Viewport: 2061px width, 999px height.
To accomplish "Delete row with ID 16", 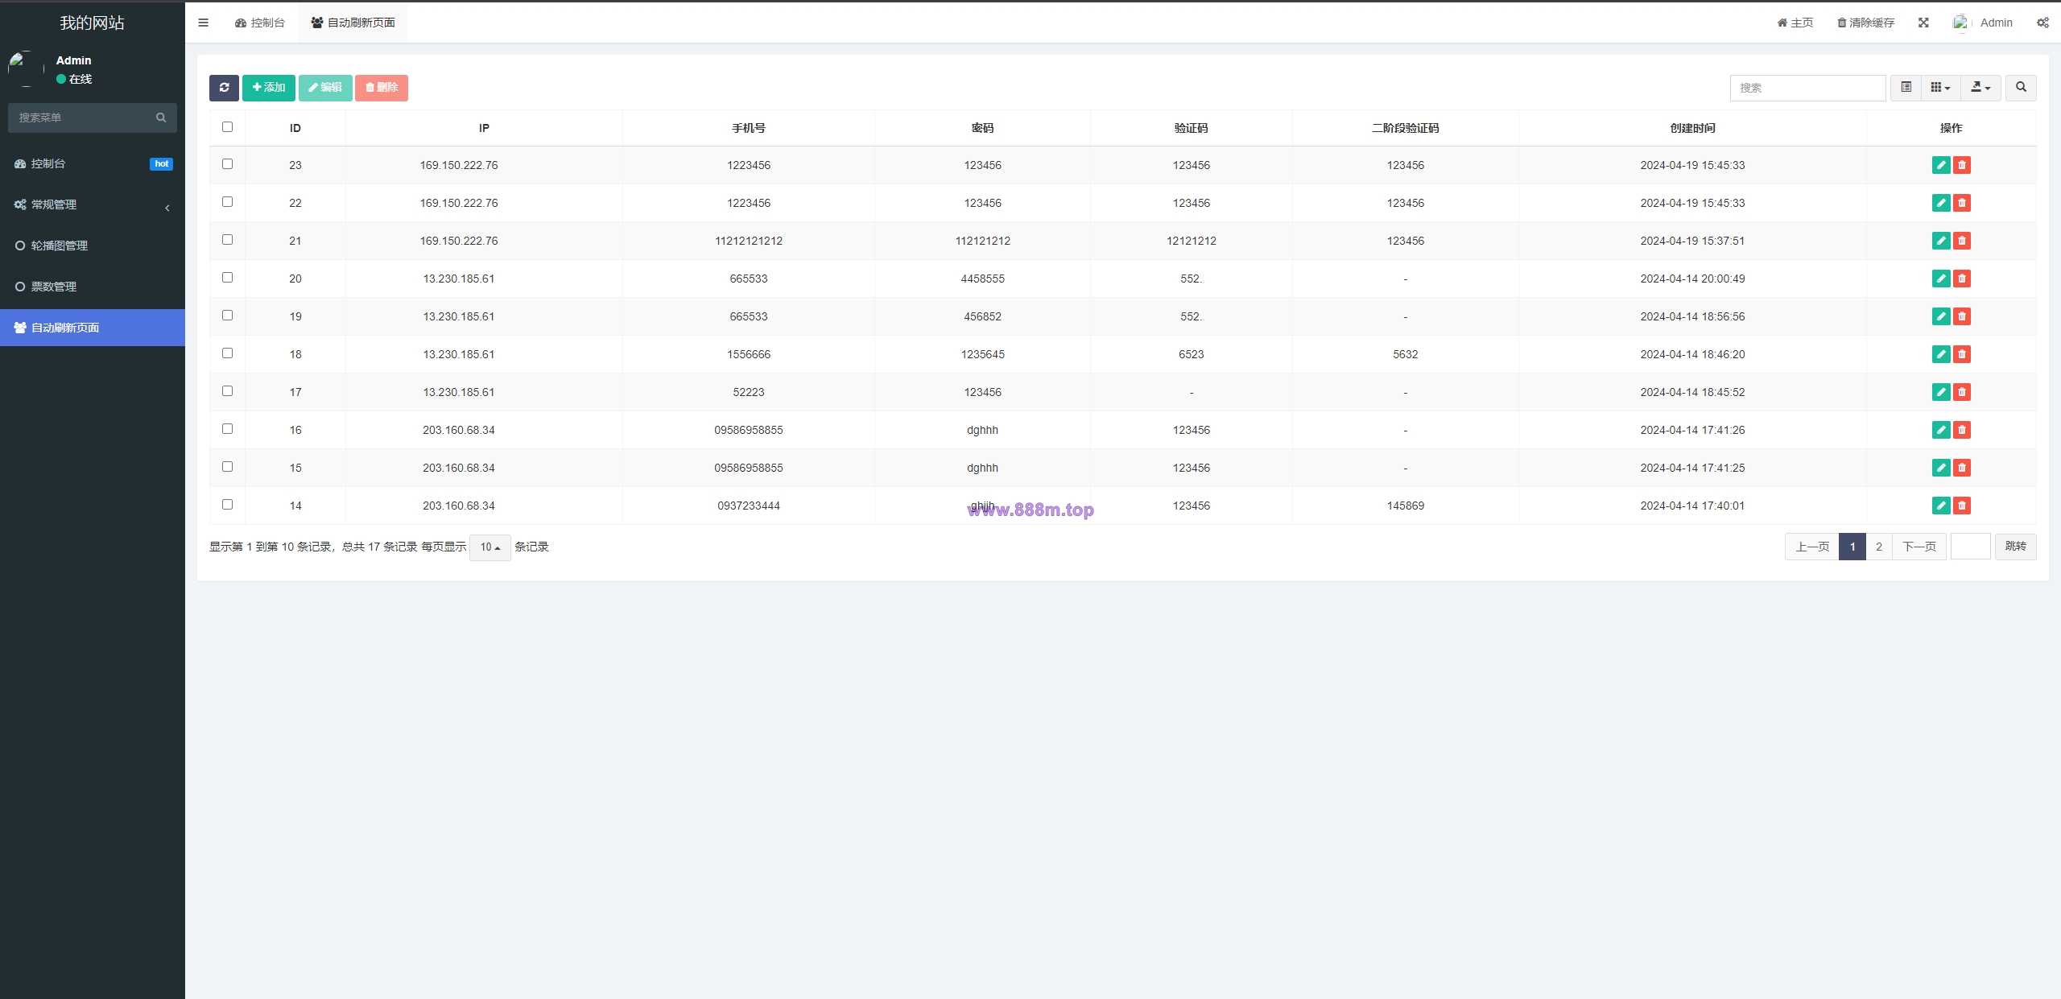I will 1962,430.
